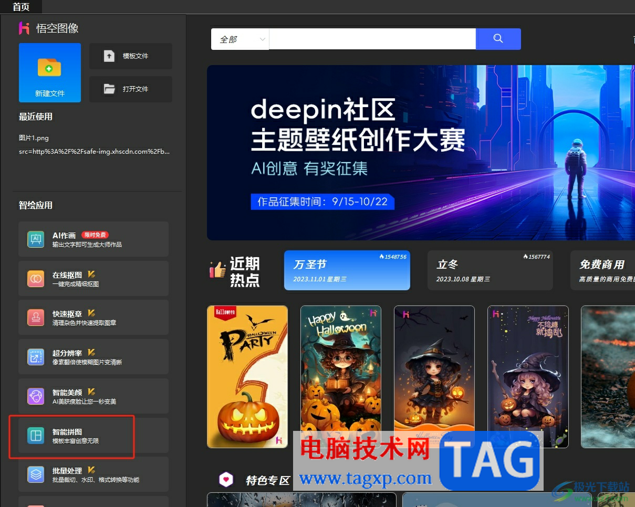Open the foggy pumpkin template thumbnail
Image resolution: width=635 pixels, height=507 pixels.
click(608, 377)
